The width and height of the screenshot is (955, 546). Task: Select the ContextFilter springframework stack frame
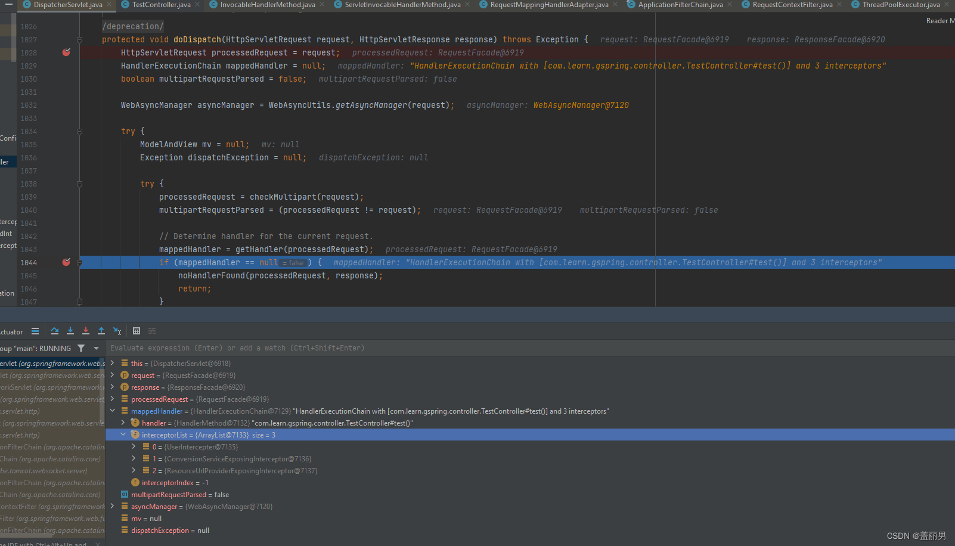[x=52, y=507]
